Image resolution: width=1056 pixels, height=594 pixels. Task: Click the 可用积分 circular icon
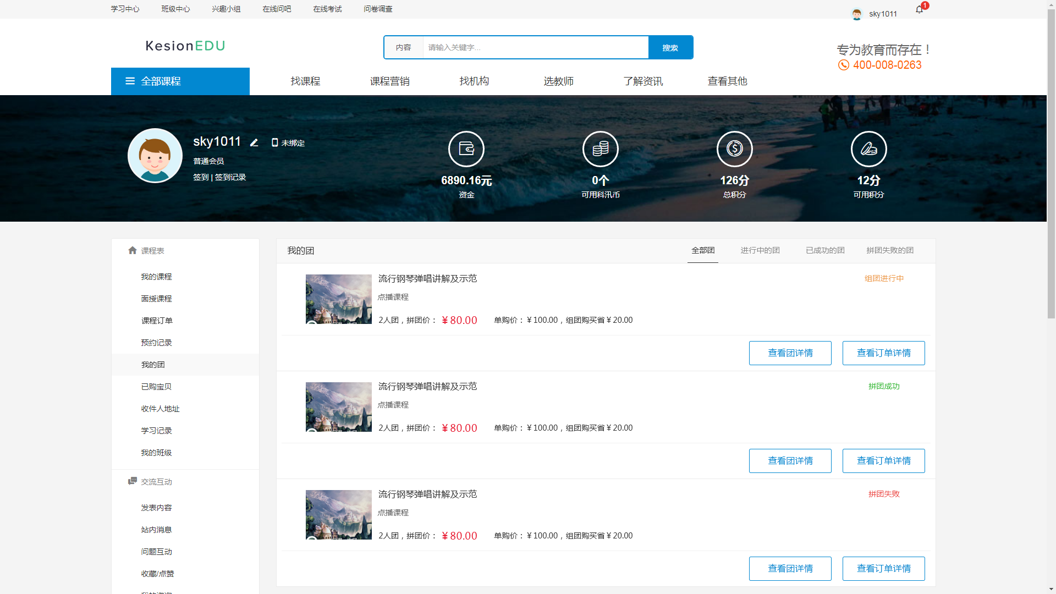[x=868, y=148]
